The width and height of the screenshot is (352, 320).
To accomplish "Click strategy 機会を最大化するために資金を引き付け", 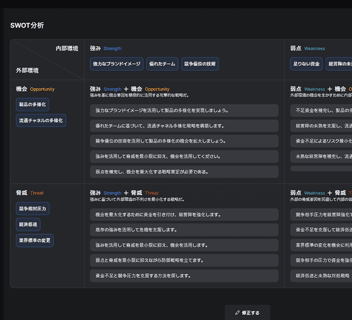I will [184, 214].
